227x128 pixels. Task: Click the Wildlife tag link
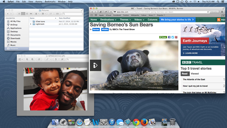(105, 30)
